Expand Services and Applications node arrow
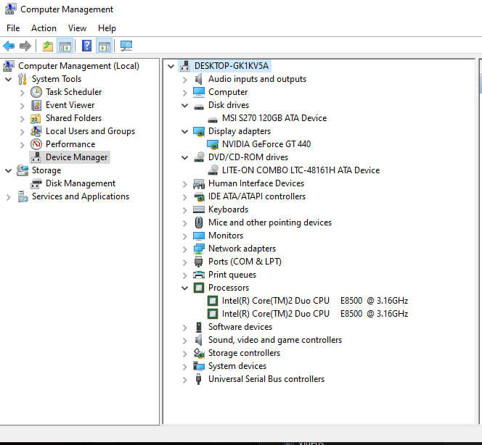 pyautogui.click(x=9, y=197)
